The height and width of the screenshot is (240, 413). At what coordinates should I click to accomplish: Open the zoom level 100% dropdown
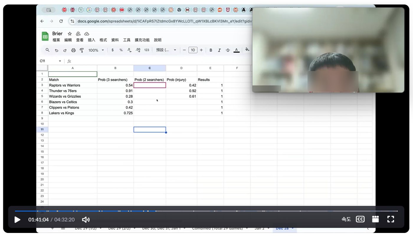[x=96, y=50]
